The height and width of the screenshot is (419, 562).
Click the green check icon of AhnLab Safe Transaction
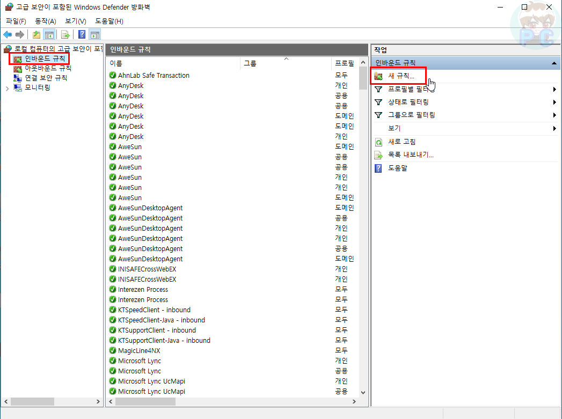coord(113,75)
